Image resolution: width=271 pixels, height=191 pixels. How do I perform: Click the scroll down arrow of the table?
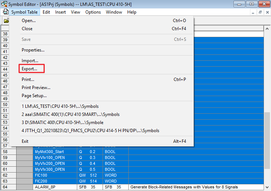267,187
